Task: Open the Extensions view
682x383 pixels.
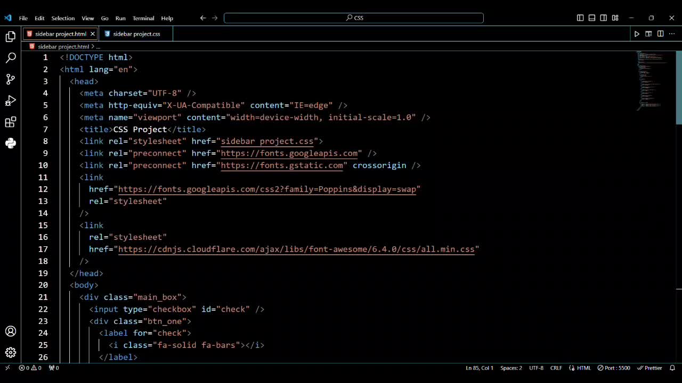Action: click(11, 122)
